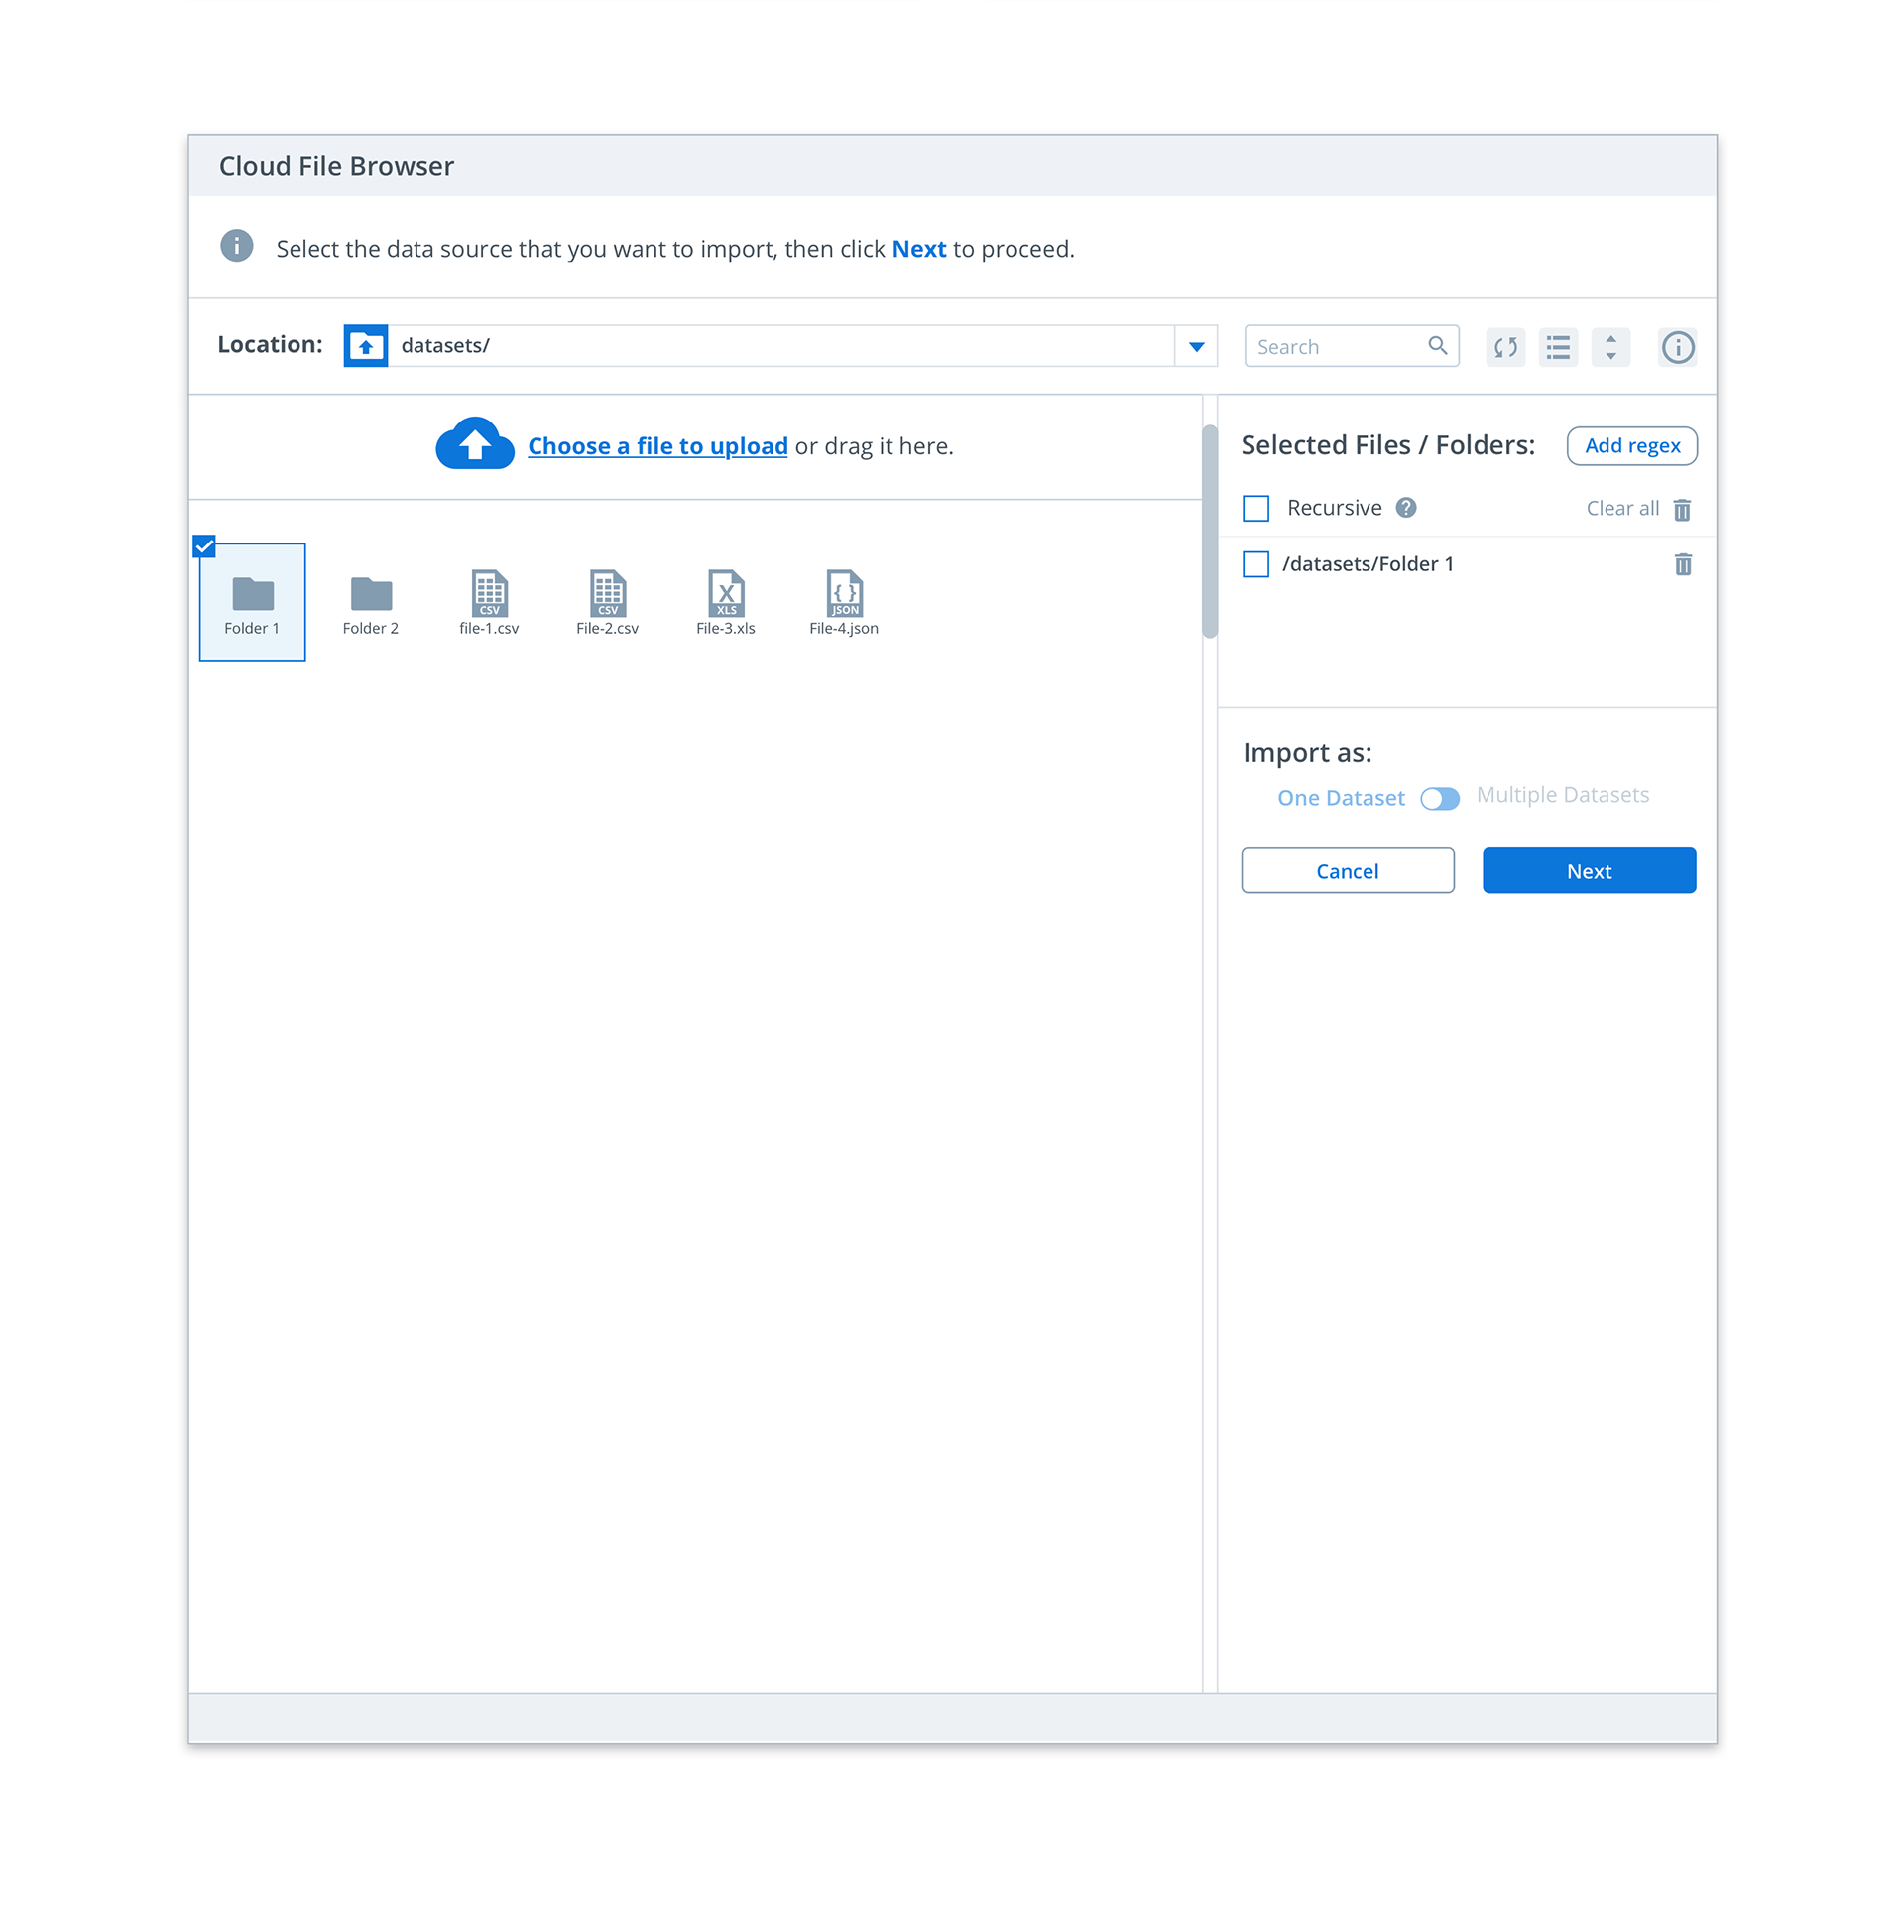Image resolution: width=1904 pixels, height=1930 pixels.
Task: Open the Choose a file to upload link
Action: coord(657,446)
